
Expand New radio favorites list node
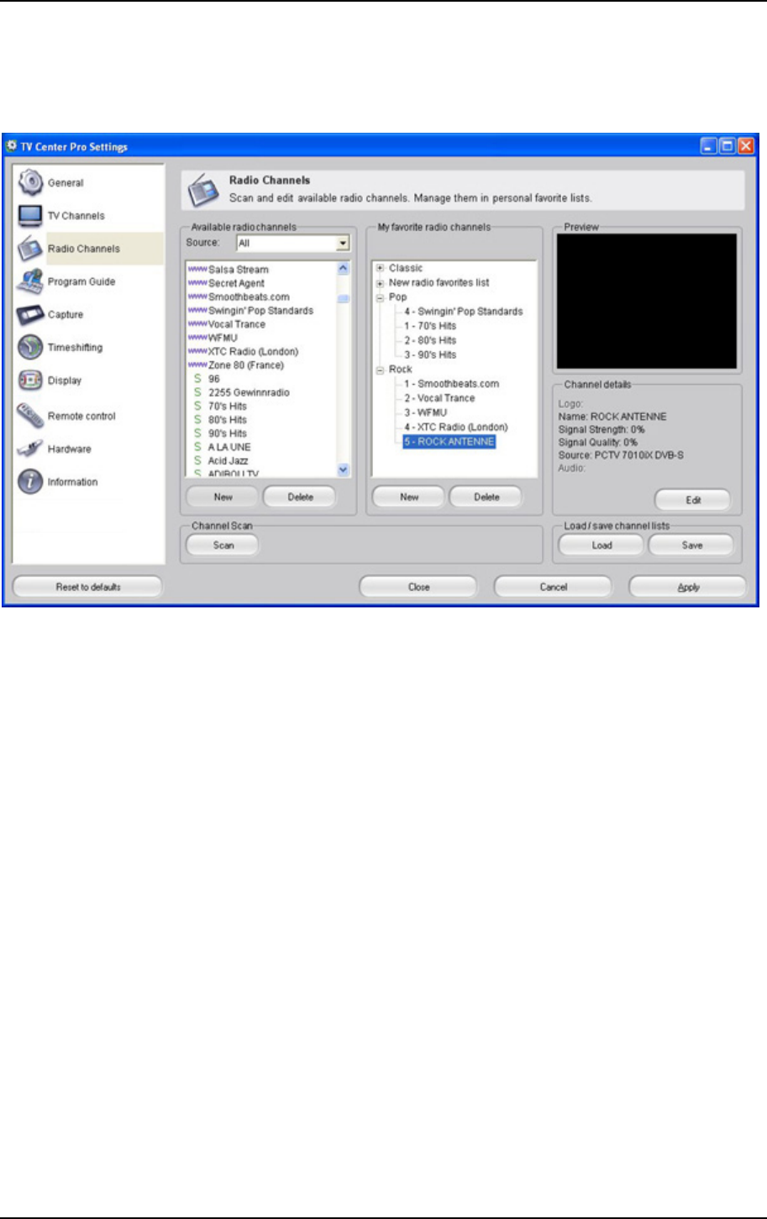381,283
